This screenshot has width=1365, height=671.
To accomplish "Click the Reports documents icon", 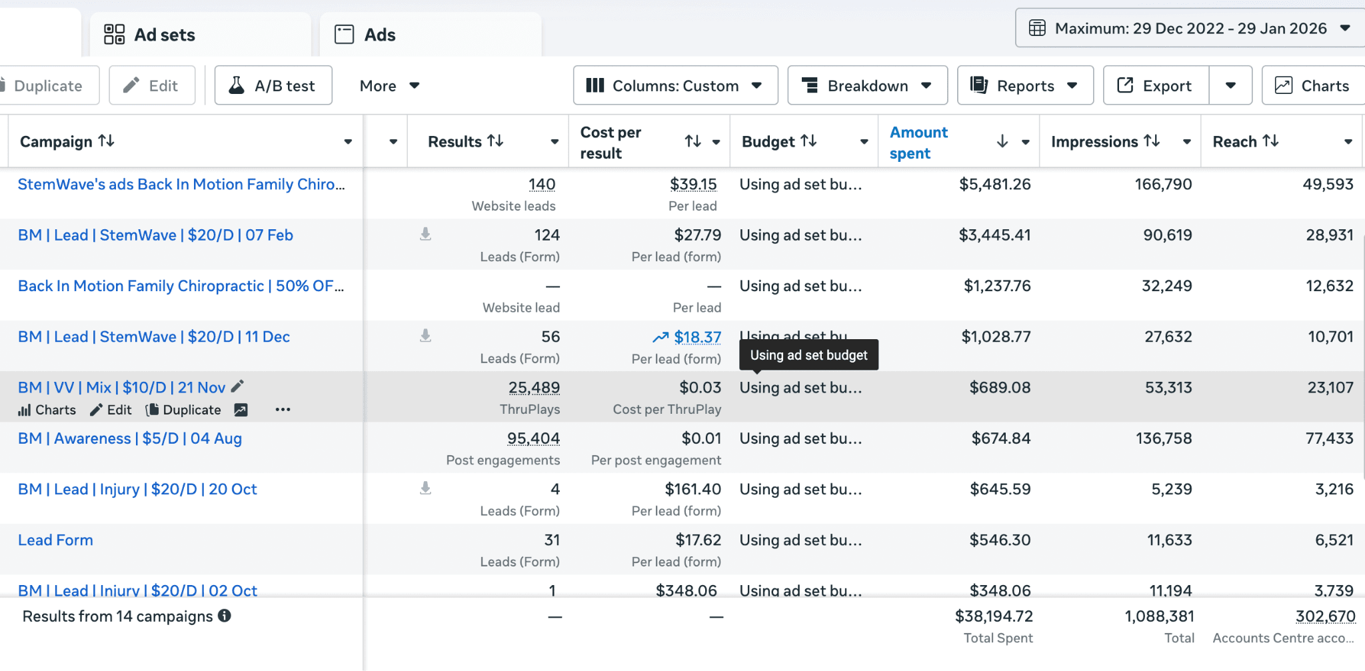I will [x=979, y=85].
